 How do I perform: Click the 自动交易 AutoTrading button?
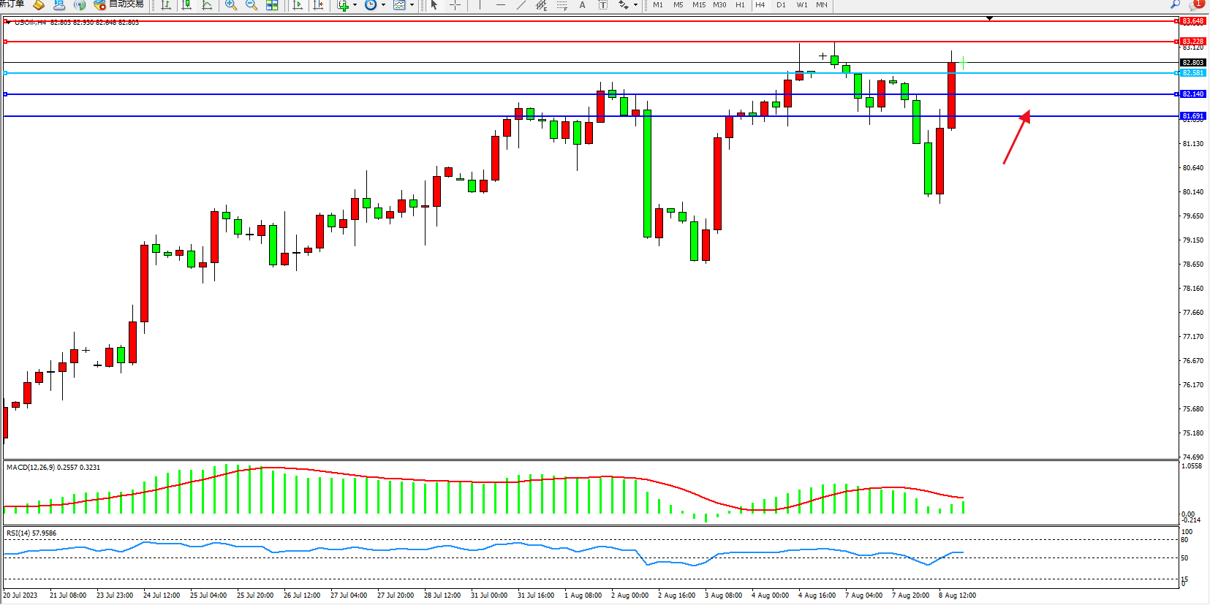[119, 4]
